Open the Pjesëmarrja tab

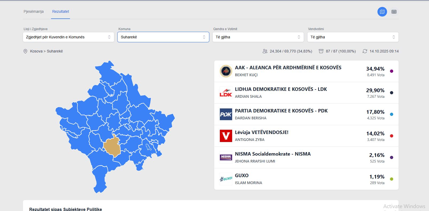[x=33, y=11]
